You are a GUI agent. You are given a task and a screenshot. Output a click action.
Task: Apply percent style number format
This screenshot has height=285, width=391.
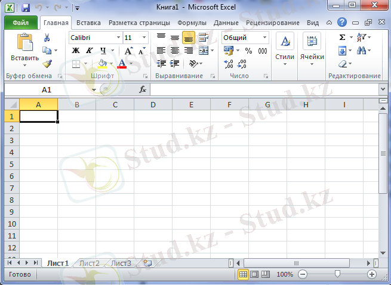248,51
